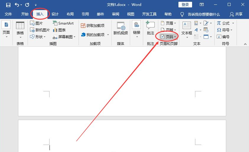Screen dimensions: 249x152
Task: Click the 图表 chart icon
Action: point(59,30)
